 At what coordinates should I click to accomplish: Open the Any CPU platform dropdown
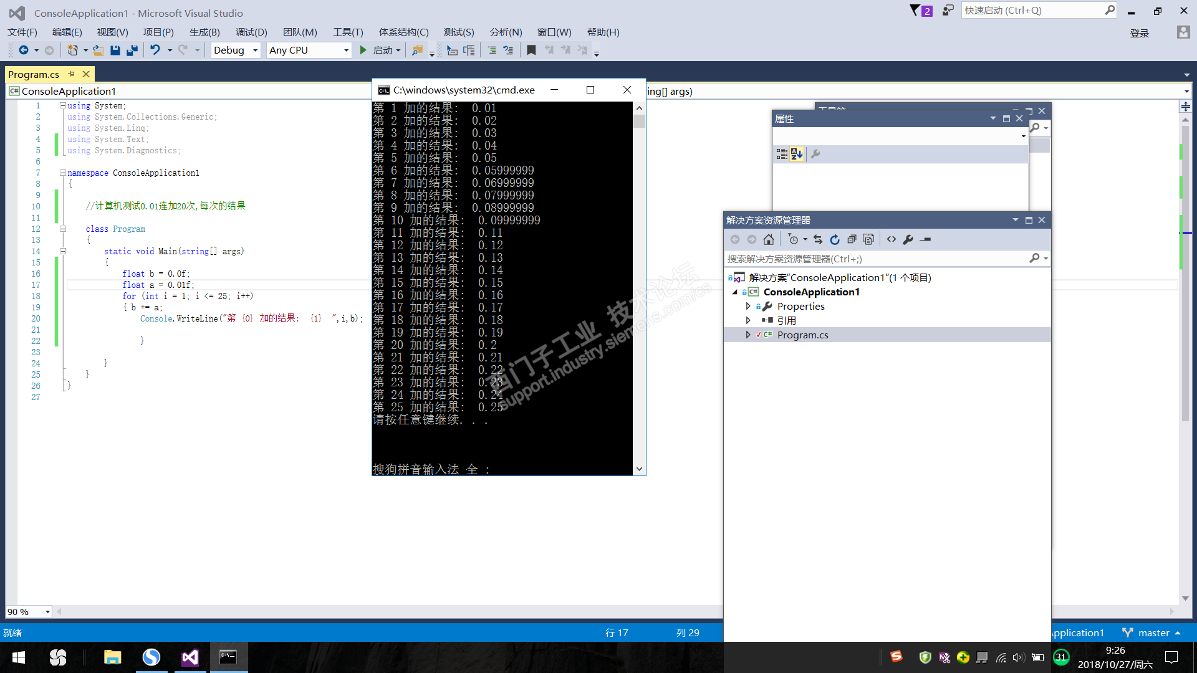pyautogui.click(x=309, y=50)
